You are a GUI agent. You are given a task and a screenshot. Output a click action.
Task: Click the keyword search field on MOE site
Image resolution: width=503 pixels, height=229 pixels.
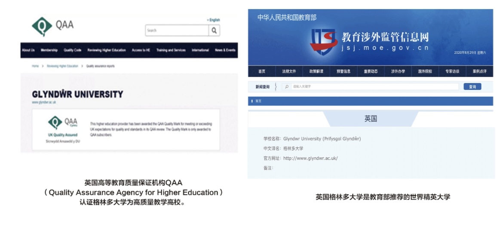371,87
